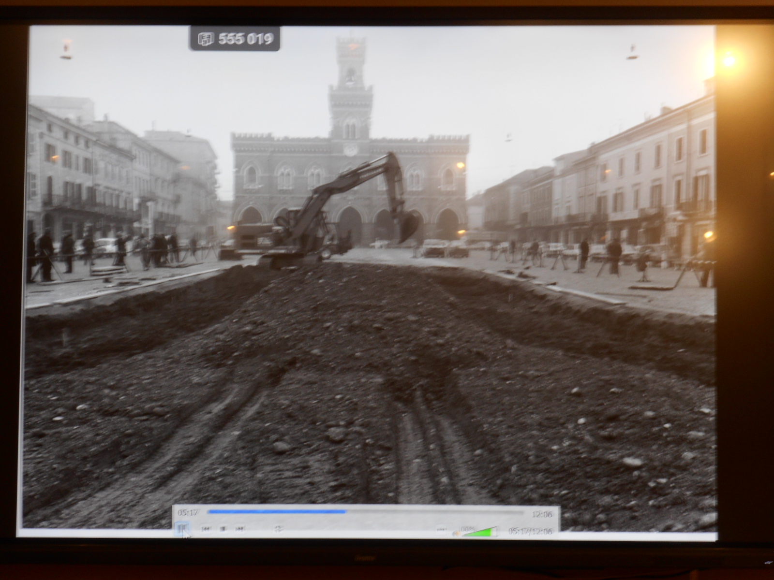Toggle fullscreen icon left of volume
This screenshot has width=774, height=580.
click(x=441, y=530)
